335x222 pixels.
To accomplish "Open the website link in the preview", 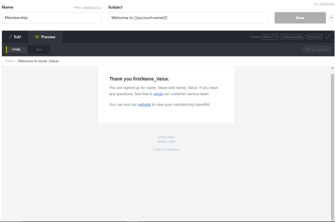I will tap(144, 104).
